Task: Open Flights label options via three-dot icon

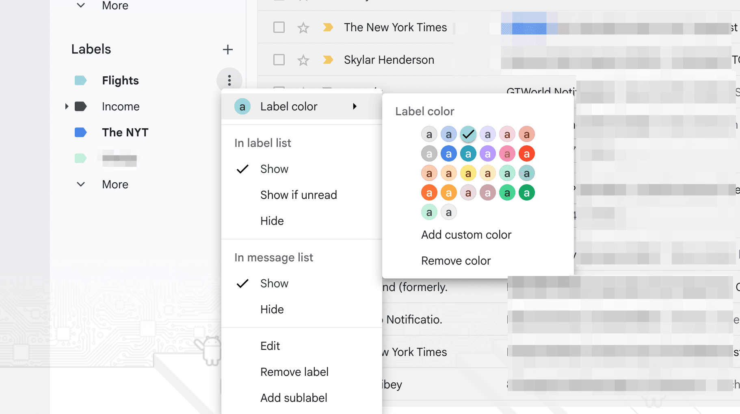Action: [229, 80]
